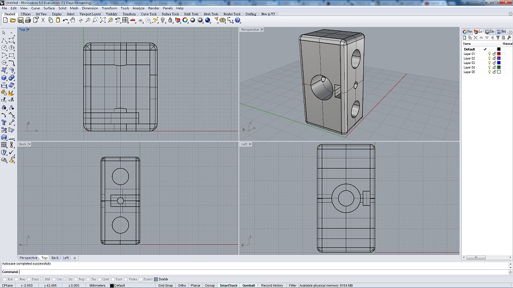The width and height of the screenshot is (513, 288).
Task: Open Help question mark icon
Action: click(238, 20)
